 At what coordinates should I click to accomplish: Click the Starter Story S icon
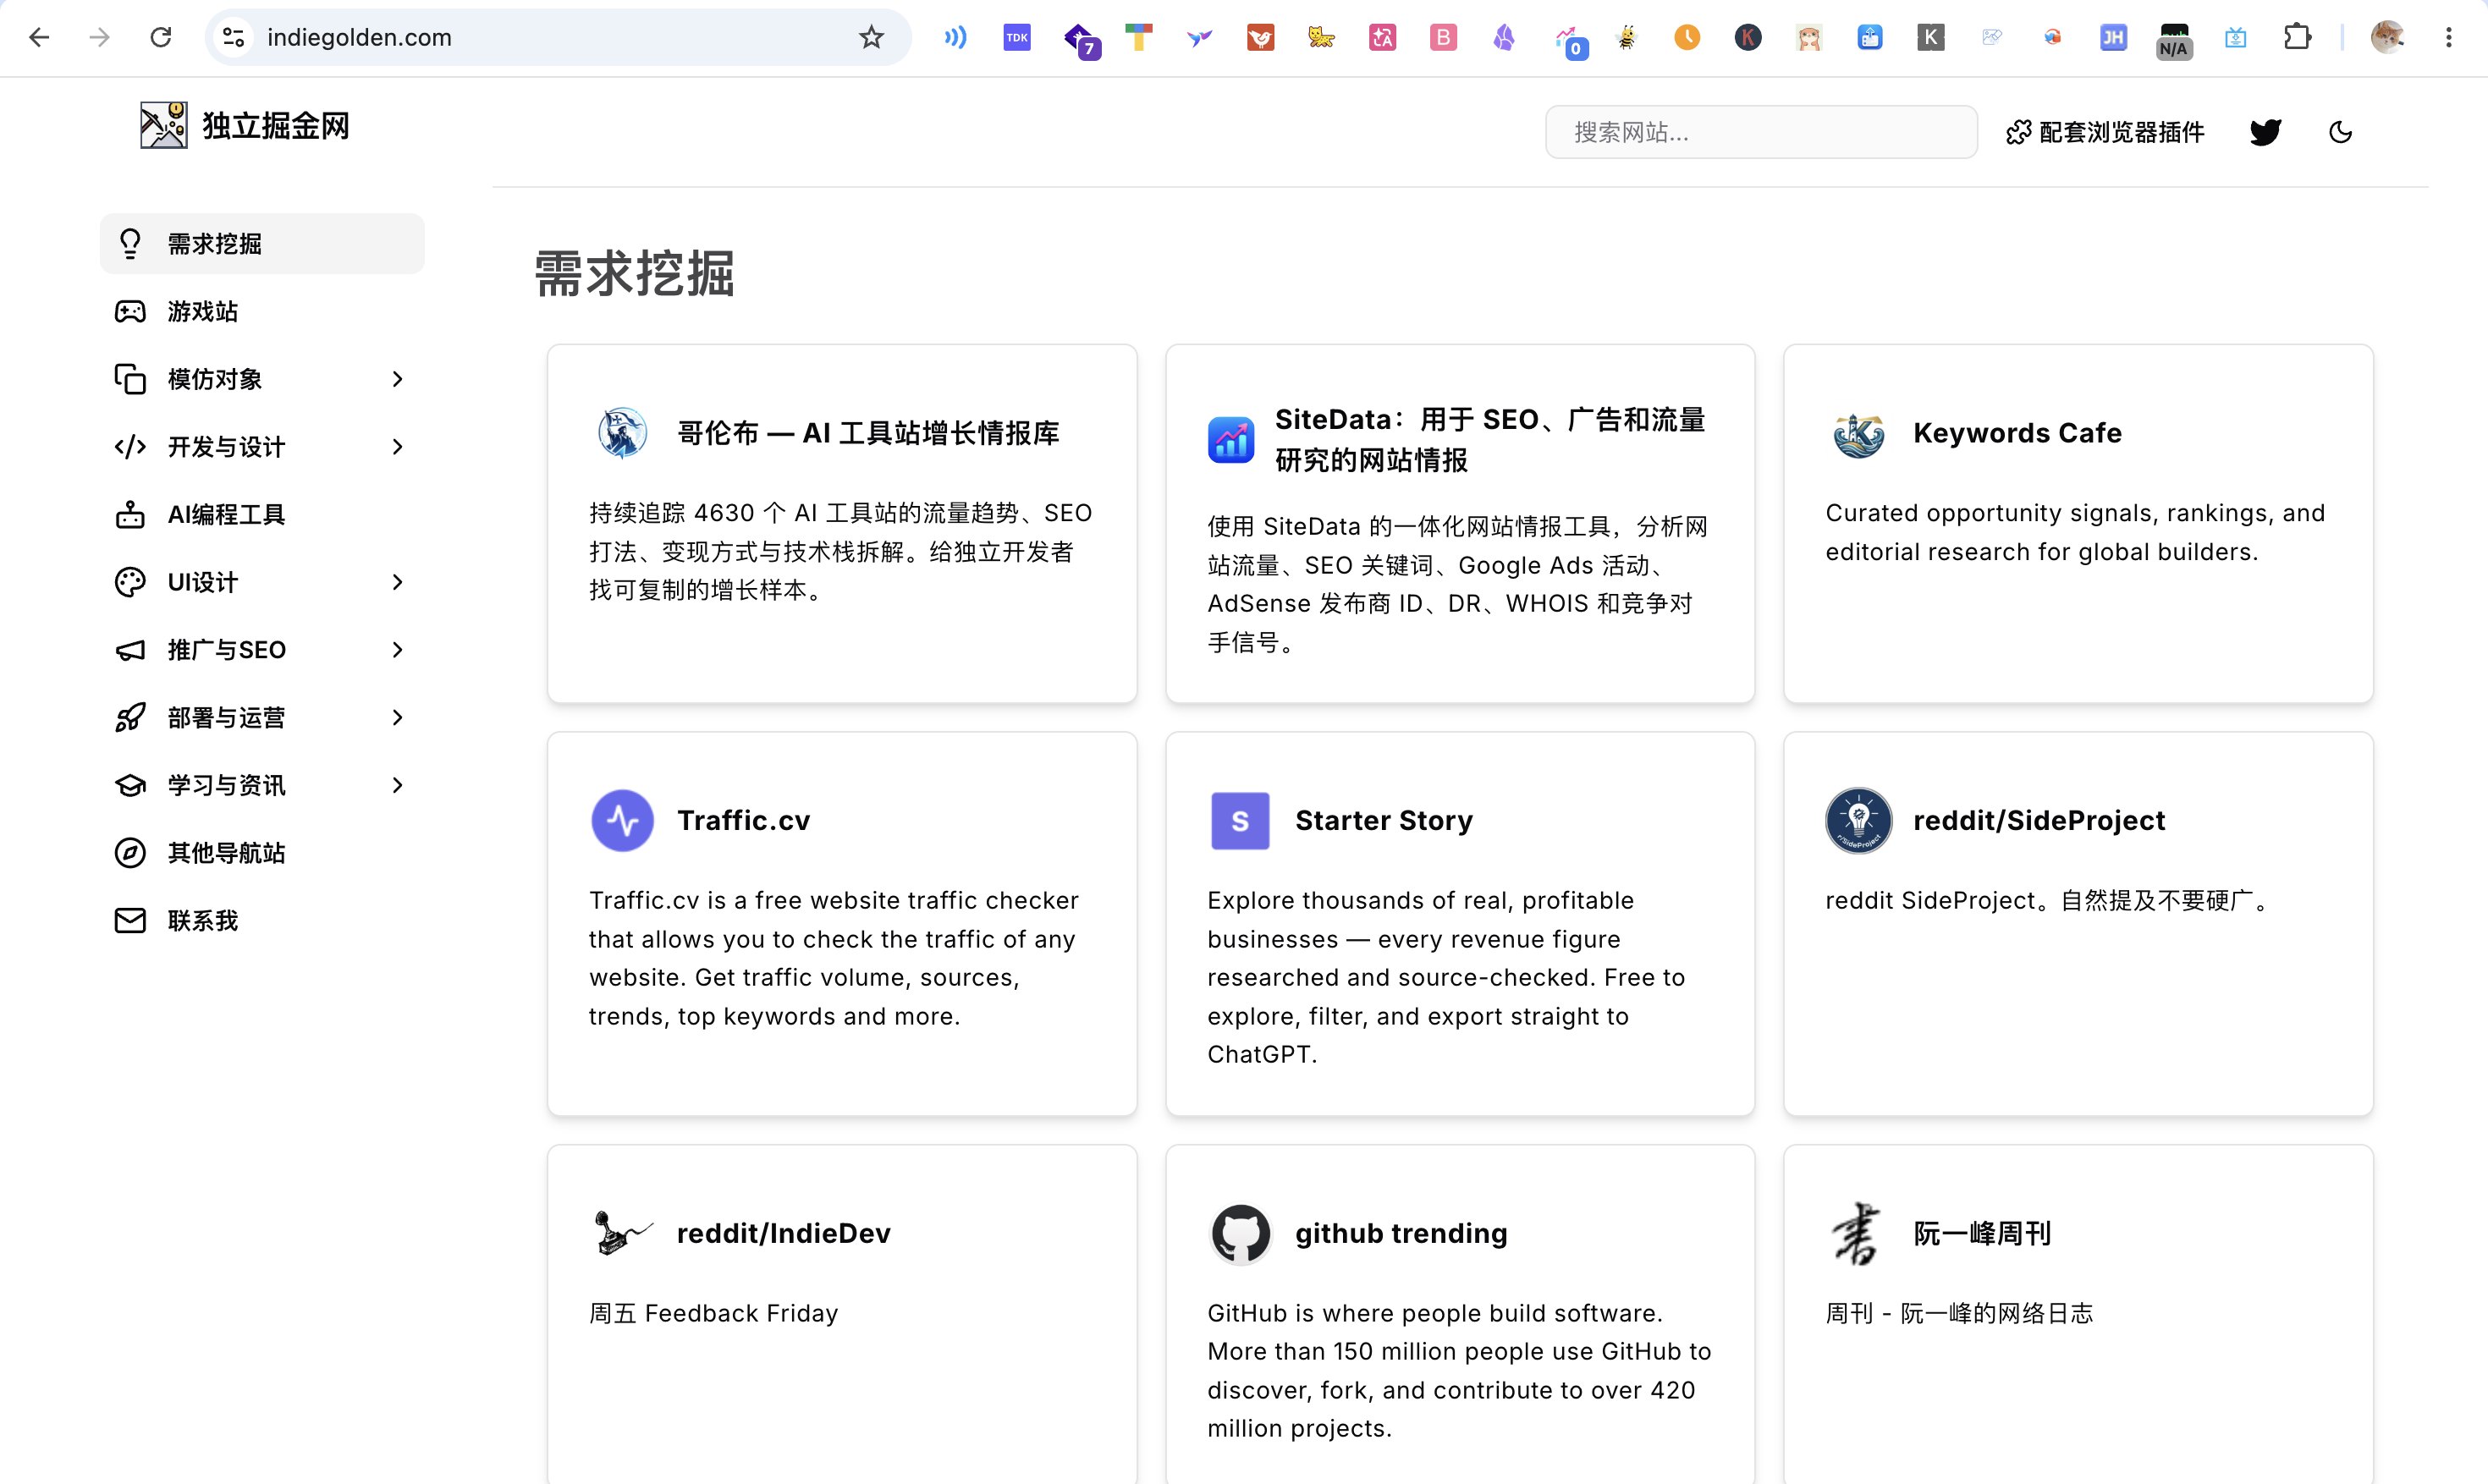click(x=1240, y=821)
